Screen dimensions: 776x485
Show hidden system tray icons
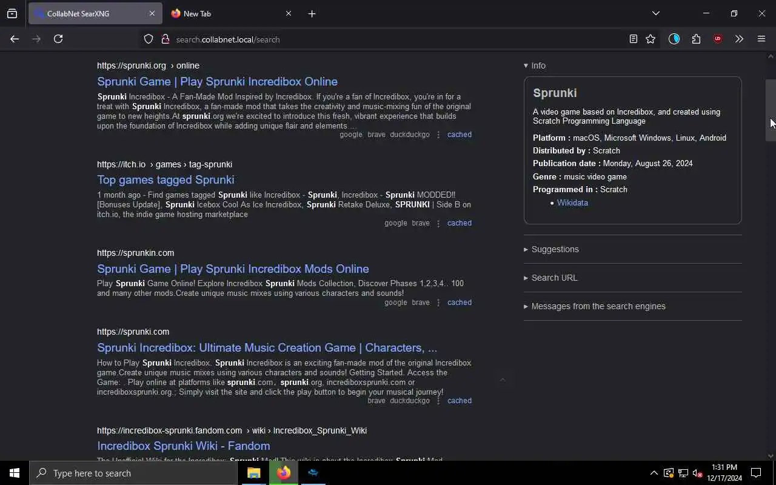(654, 473)
